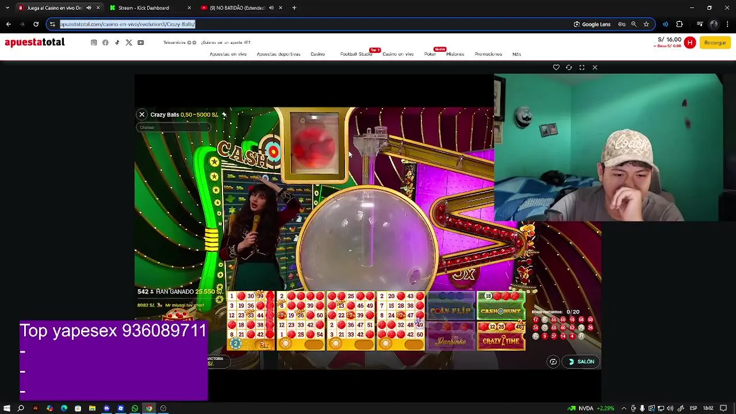The width and height of the screenshot is (736, 414).
Task: Expand the tab search dropdown arrow
Action: click(x=7, y=8)
